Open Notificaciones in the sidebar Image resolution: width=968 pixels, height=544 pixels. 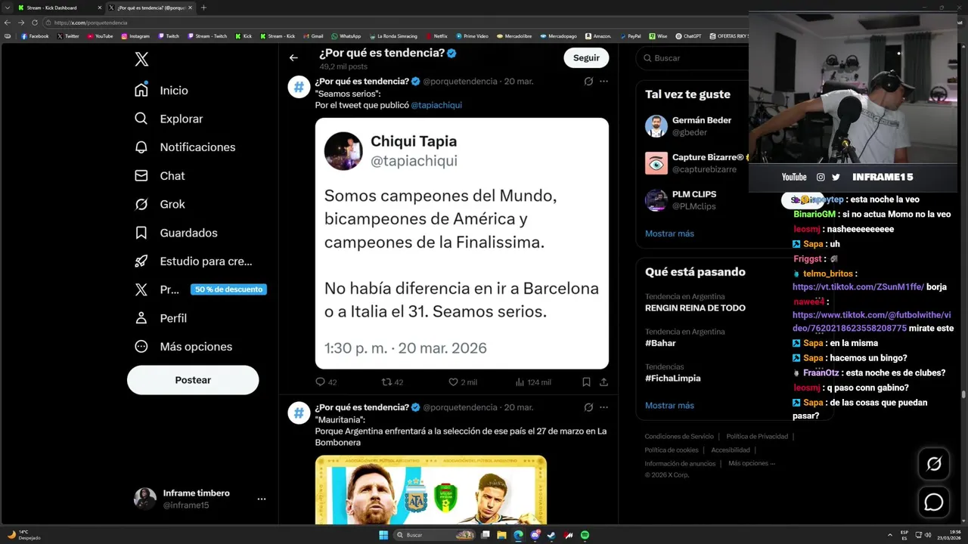click(x=185, y=147)
